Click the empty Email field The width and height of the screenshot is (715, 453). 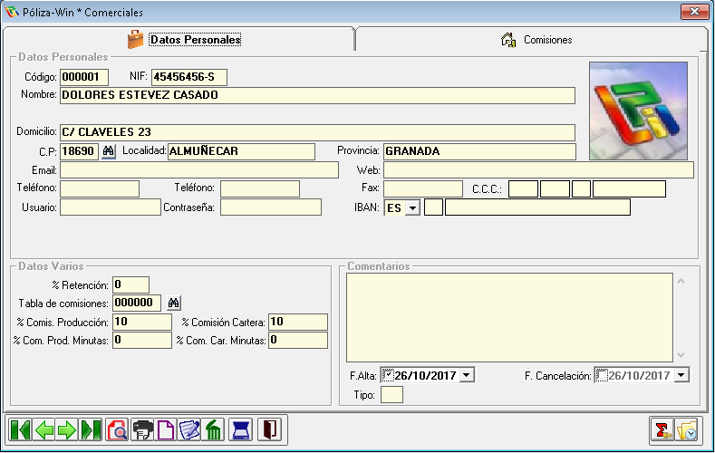tap(199, 170)
